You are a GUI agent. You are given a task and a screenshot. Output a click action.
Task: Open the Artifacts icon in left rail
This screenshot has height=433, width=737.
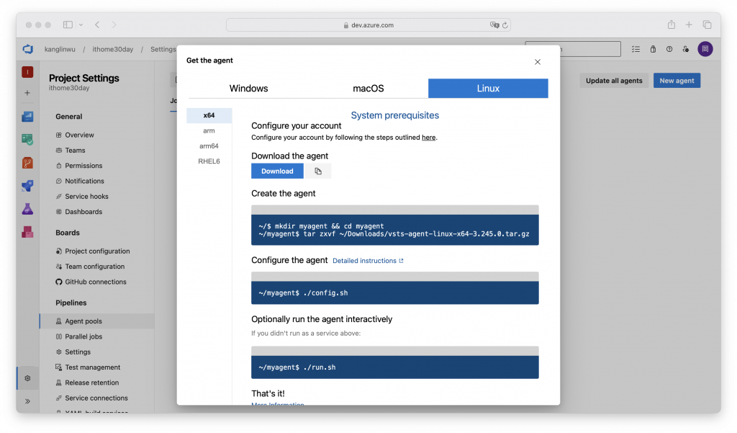coord(27,232)
